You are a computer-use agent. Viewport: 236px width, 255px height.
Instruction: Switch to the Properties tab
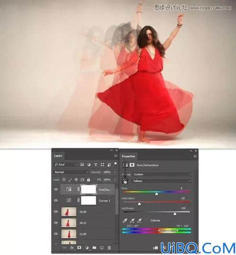click(128, 156)
